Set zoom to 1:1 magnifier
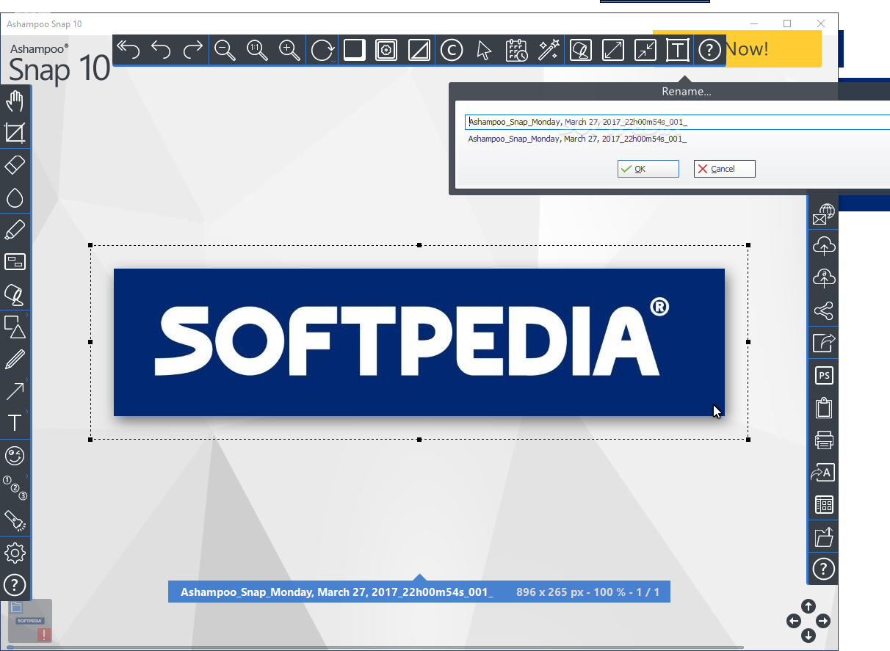 pyautogui.click(x=258, y=50)
